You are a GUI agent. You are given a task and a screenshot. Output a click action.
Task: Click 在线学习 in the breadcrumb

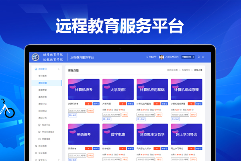pyautogui.click(x=186, y=70)
